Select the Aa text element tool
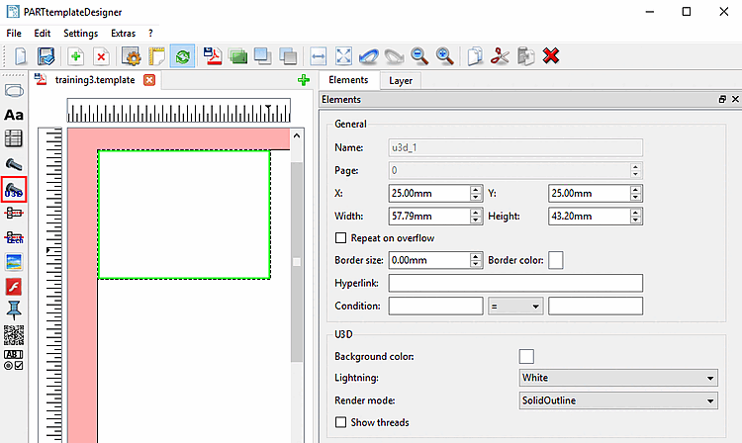The image size is (742, 443). (x=14, y=115)
